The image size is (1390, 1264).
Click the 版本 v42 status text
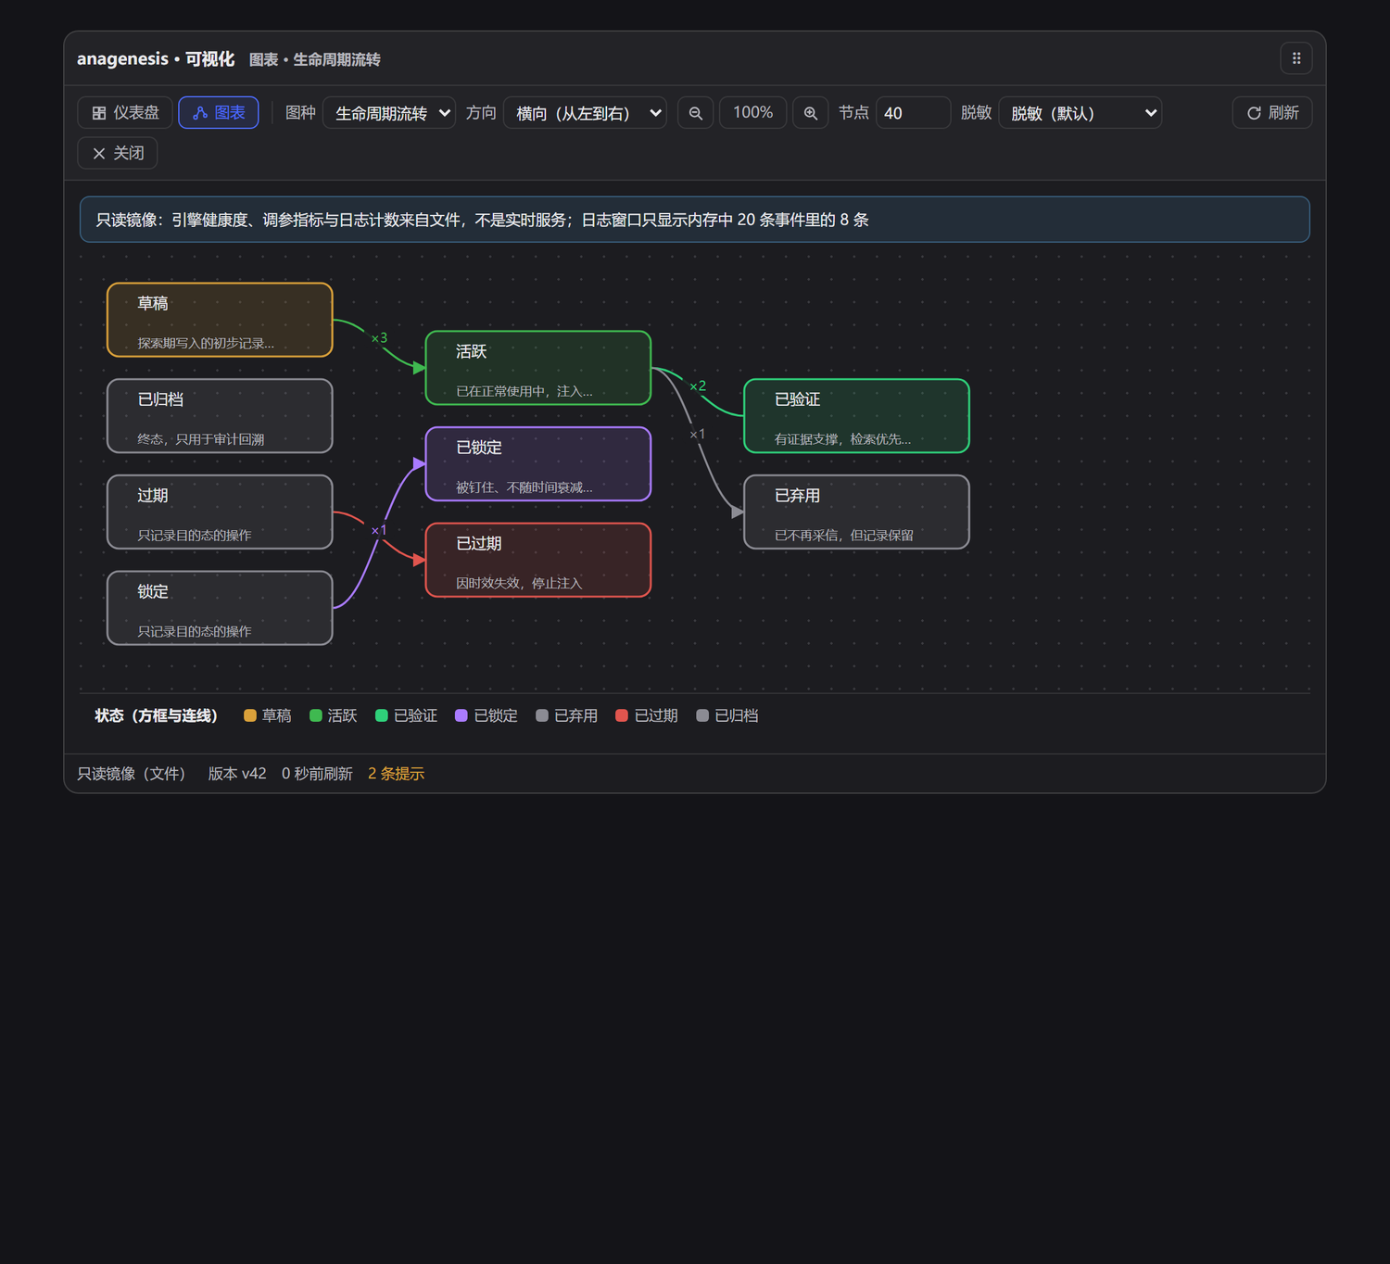point(237,774)
